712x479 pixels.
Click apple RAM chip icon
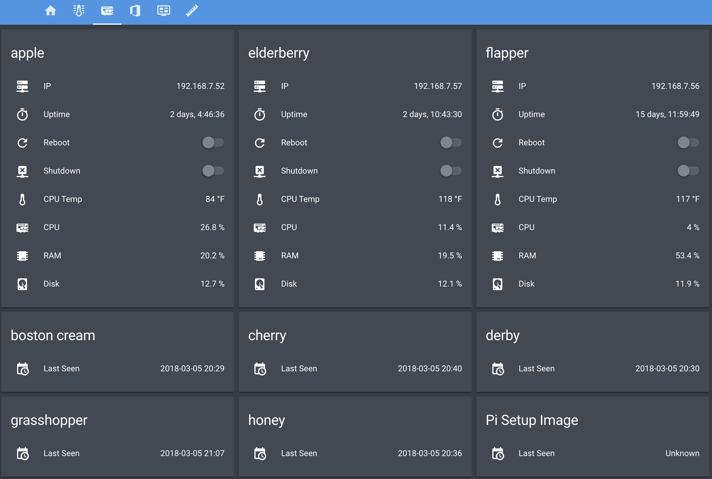click(22, 256)
